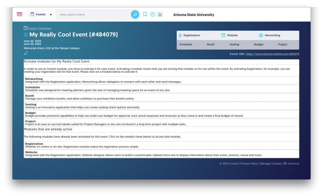
Task: Click the globe icon beside Americas
Action: click(x=285, y=163)
